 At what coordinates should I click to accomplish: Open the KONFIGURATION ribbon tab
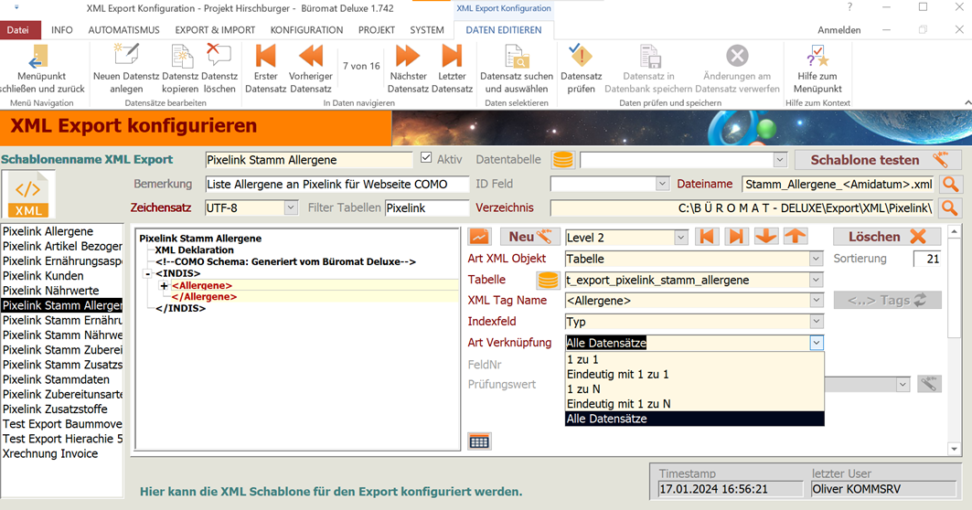point(306,30)
